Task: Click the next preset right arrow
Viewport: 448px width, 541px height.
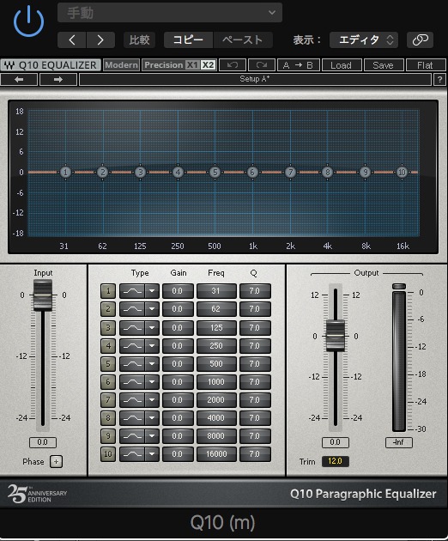Action: point(58,80)
